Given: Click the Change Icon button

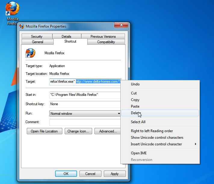Looking at the screenshot, I should click(78, 131).
